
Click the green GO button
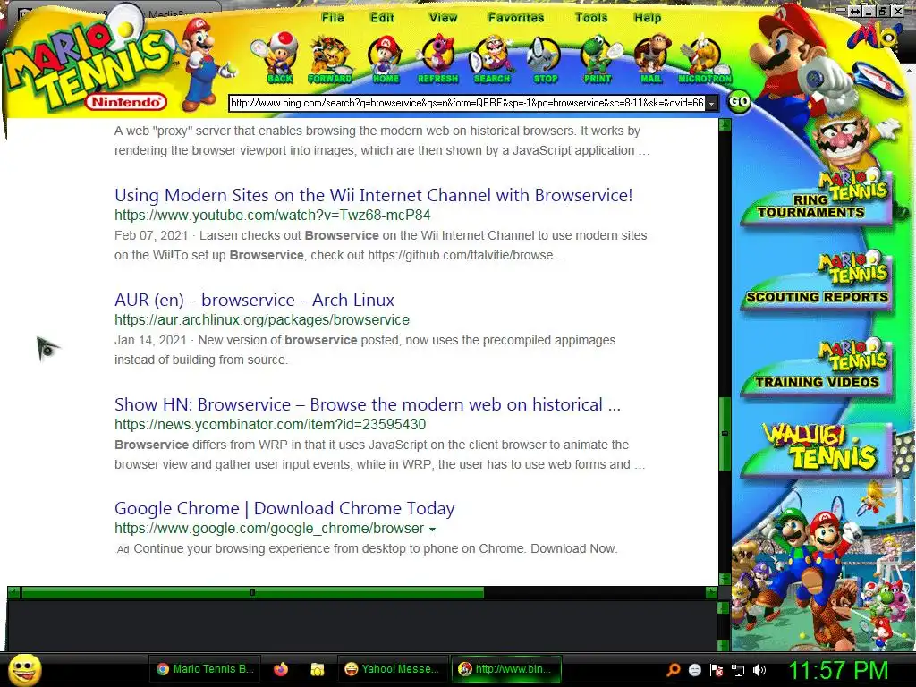738,102
